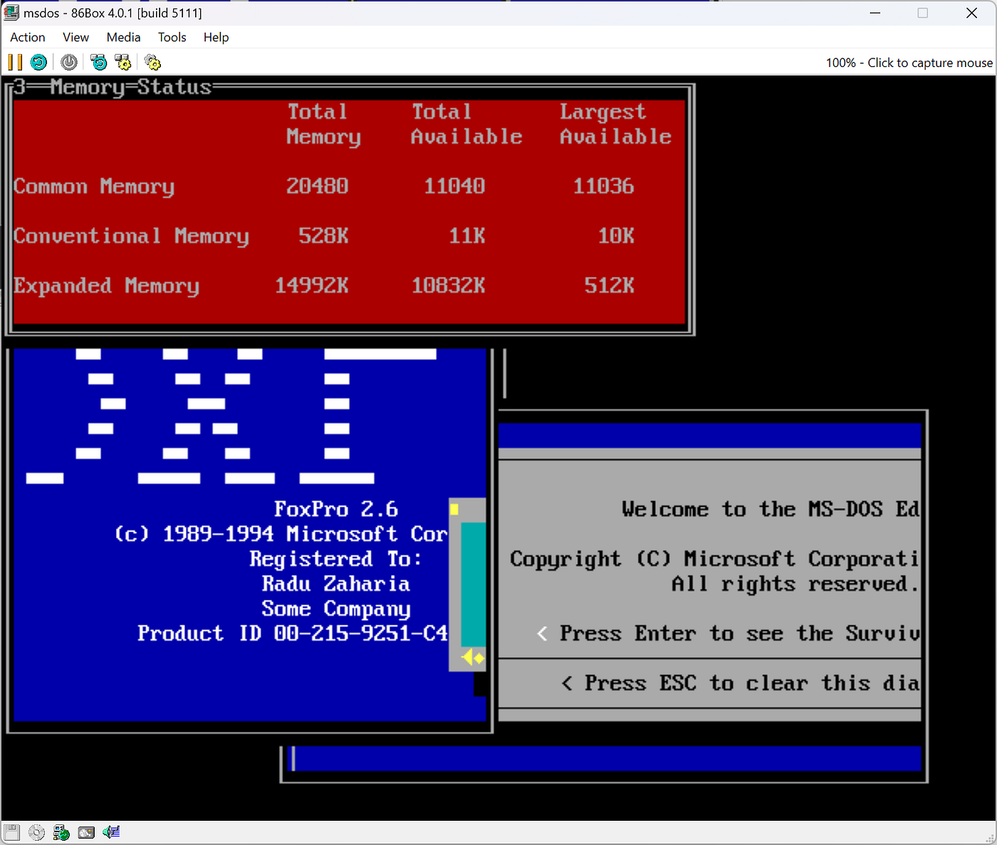
Task: Click the ACPI shutdown power icon
Action: pyautogui.click(x=69, y=63)
